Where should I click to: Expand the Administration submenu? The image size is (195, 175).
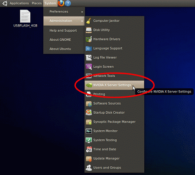(x=64, y=21)
